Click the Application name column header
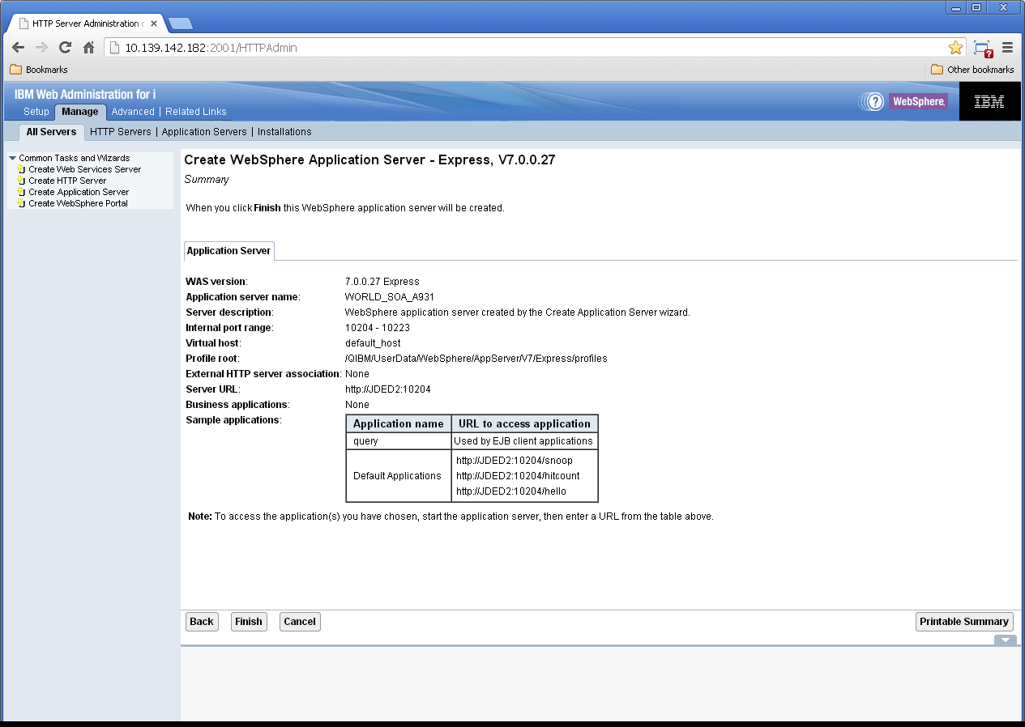Viewport: 1025px width, 727px height. pos(399,423)
